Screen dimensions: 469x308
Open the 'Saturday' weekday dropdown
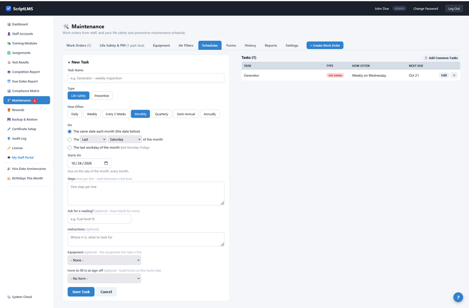pyautogui.click(x=125, y=139)
